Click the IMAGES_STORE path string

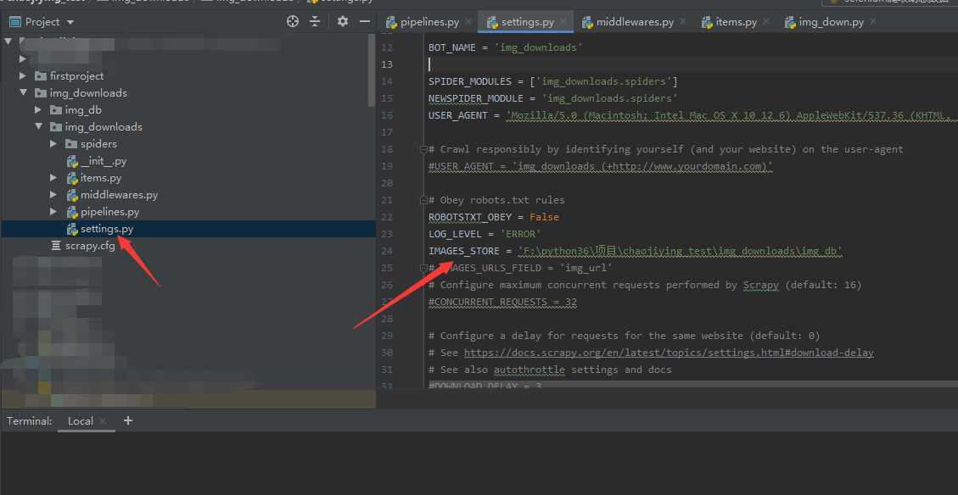click(680, 251)
